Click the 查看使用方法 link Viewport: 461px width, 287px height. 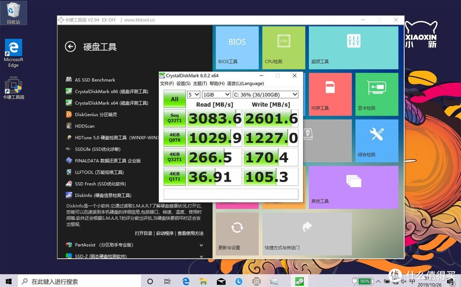click(190, 233)
